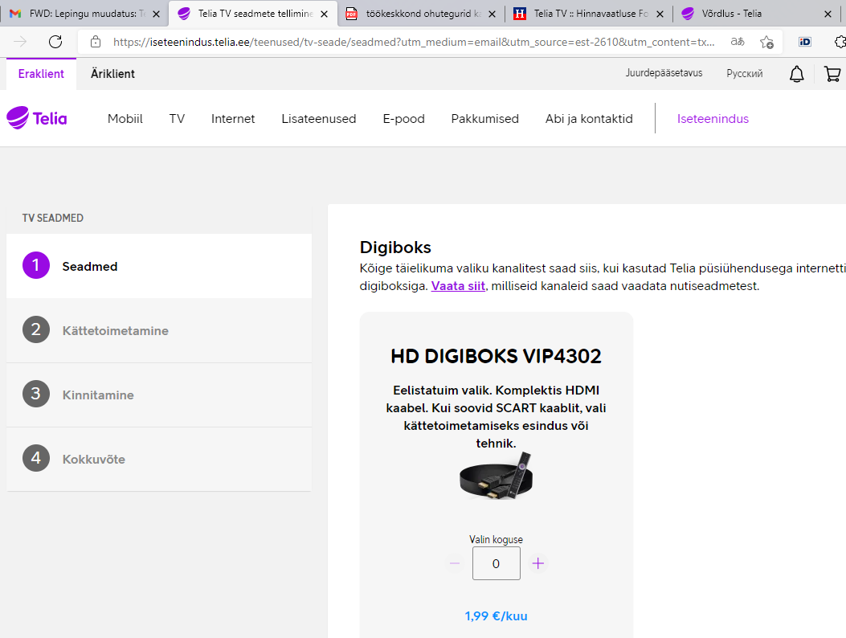Click the translate page icon
Screen dimensions: 846x638
click(x=737, y=42)
